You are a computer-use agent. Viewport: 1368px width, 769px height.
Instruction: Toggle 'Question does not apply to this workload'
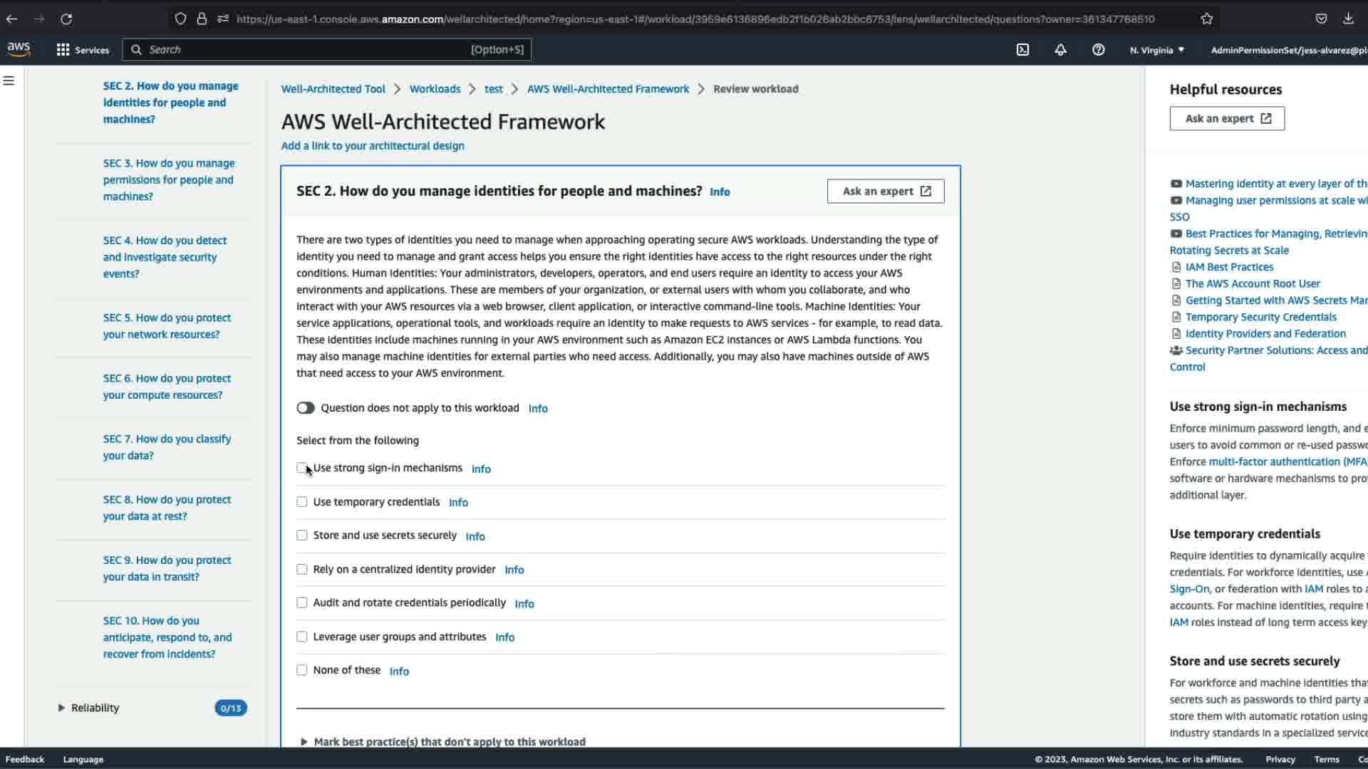tap(306, 408)
